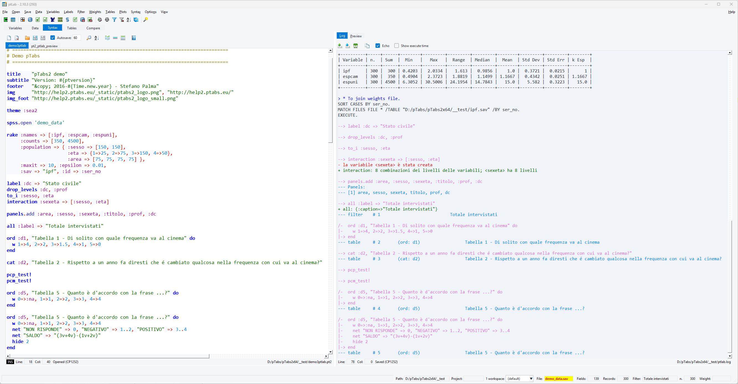Image resolution: width=738 pixels, height=384 pixels.
Task: Switch to the Preview tab in the log panel
Action: (356, 36)
